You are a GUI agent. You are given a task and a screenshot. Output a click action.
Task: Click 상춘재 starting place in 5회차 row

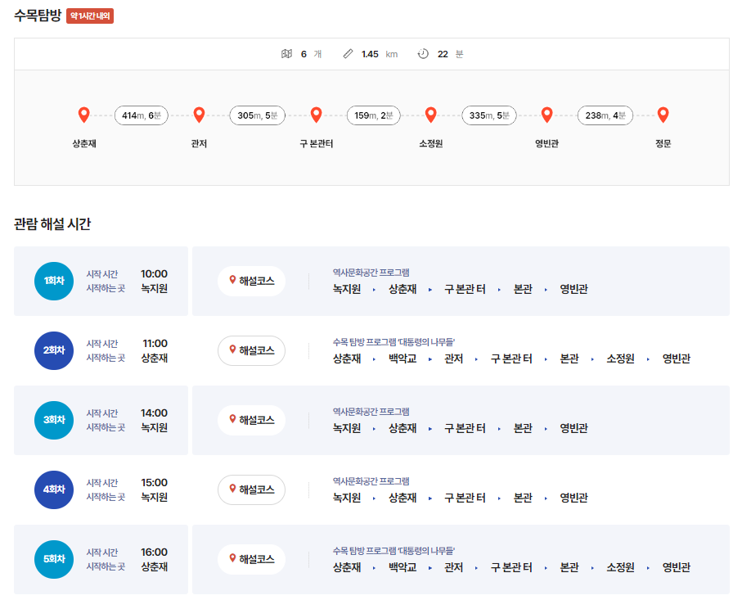pos(155,567)
